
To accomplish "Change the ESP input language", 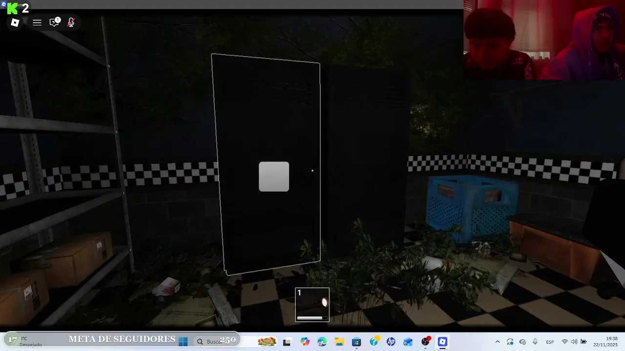I will coord(550,342).
